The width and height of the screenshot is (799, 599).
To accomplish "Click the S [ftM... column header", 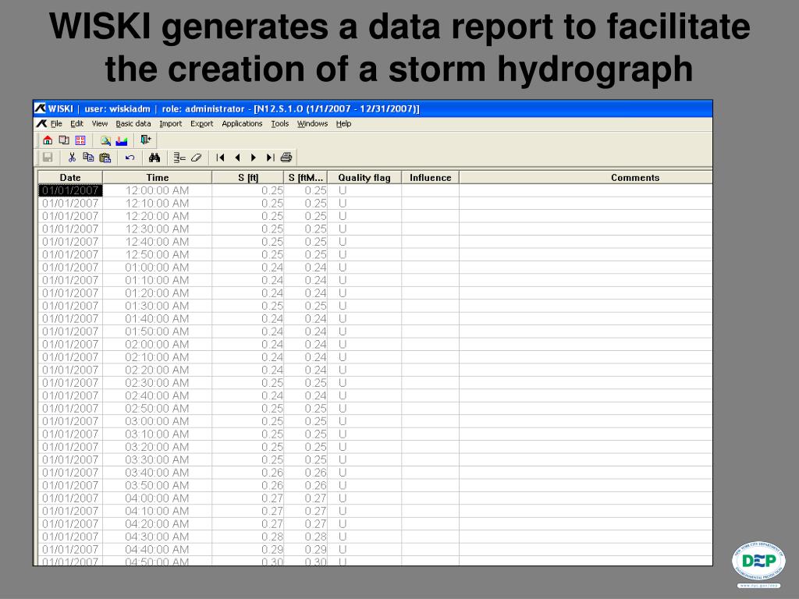I will tap(305, 177).
